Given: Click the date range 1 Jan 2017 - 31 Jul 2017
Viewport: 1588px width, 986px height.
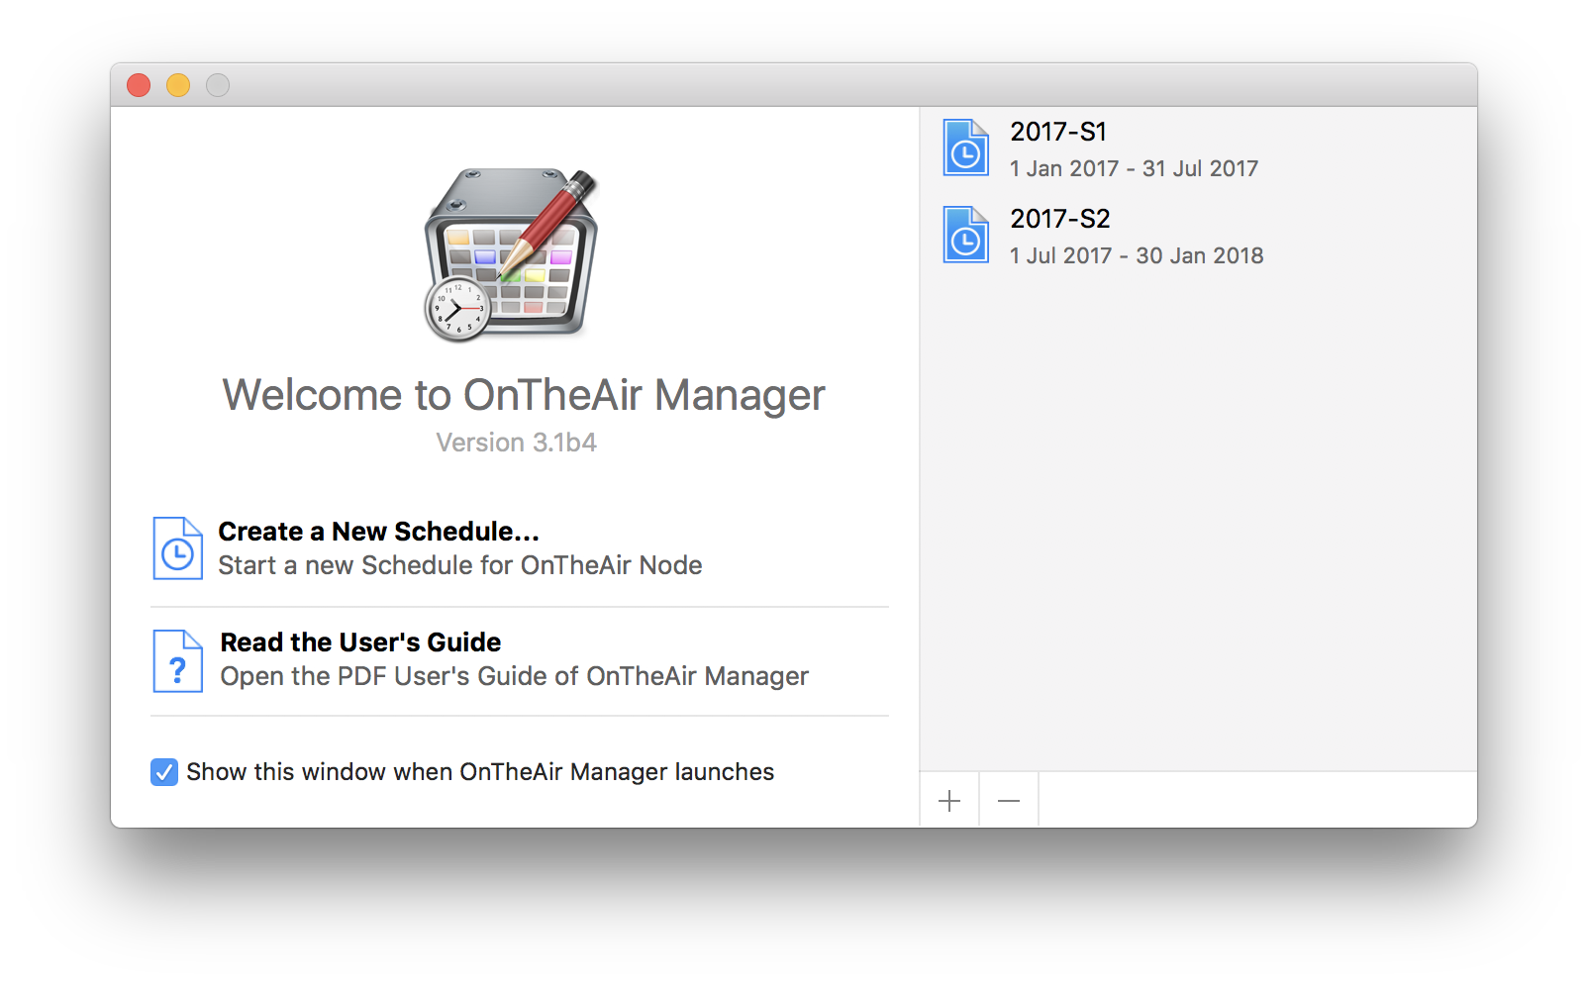Looking at the screenshot, I should [x=1134, y=169].
